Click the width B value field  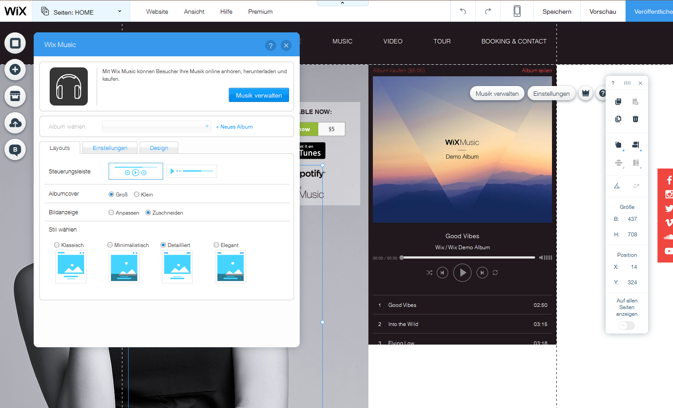pyautogui.click(x=632, y=219)
